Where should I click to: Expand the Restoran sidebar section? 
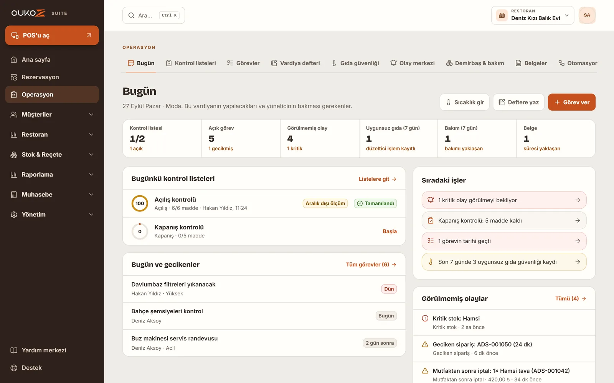(52, 134)
